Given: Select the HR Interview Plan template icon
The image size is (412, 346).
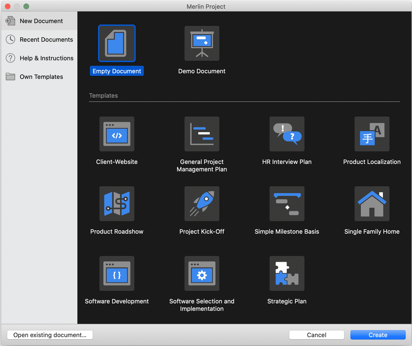Looking at the screenshot, I should [287, 134].
